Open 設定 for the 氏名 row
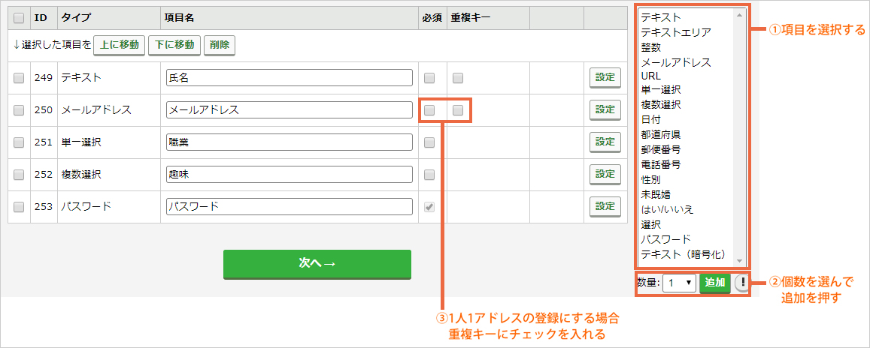The image size is (870, 348). 605,78
